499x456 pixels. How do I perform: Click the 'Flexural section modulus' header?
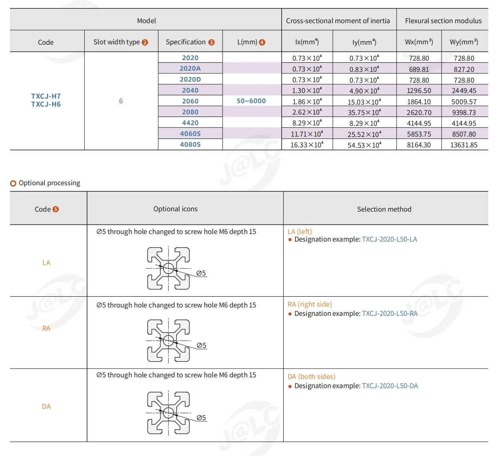(x=443, y=21)
